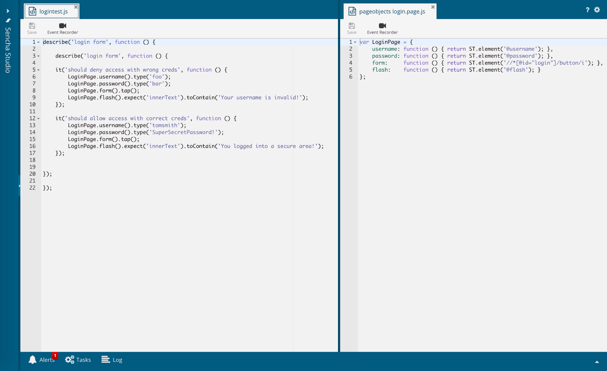This screenshot has width=607, height=371.
Task: Click the '@username' selector in login.page.js
Action: [520, 49]
